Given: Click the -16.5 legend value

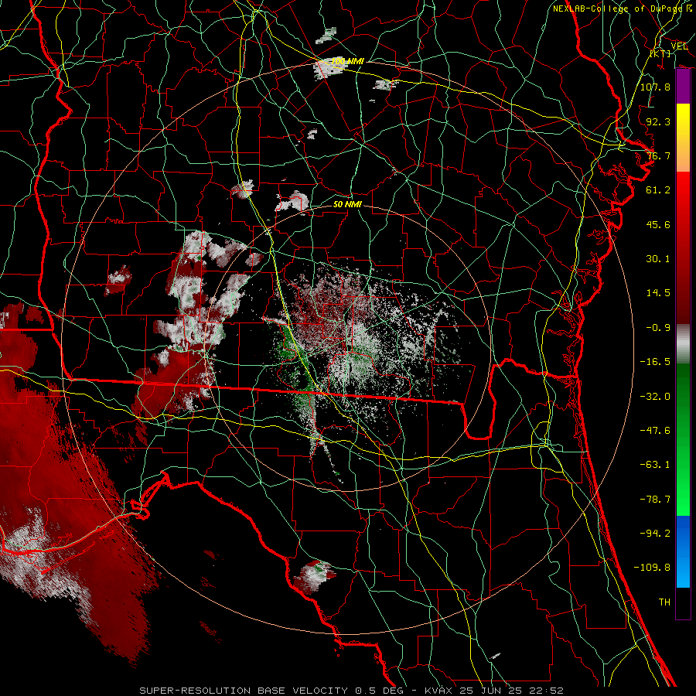Looking at the screenshot, I should click(x=655, y=362).
